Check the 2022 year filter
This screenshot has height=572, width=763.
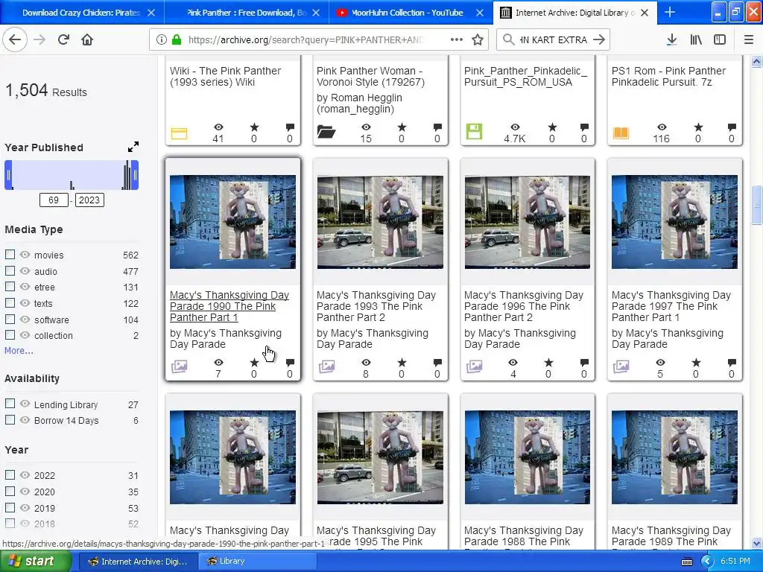pyautogui.click(x=10, y=474)
